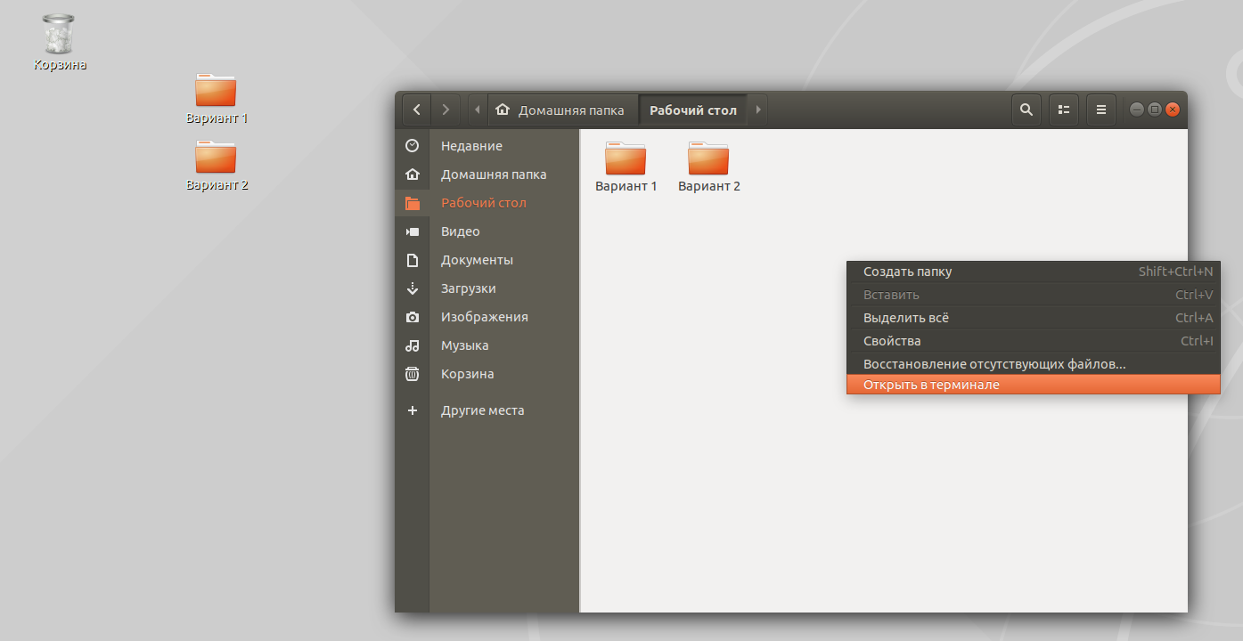
Task: Open the search magnifier in file manager
Action: [x=1026, y=110]
